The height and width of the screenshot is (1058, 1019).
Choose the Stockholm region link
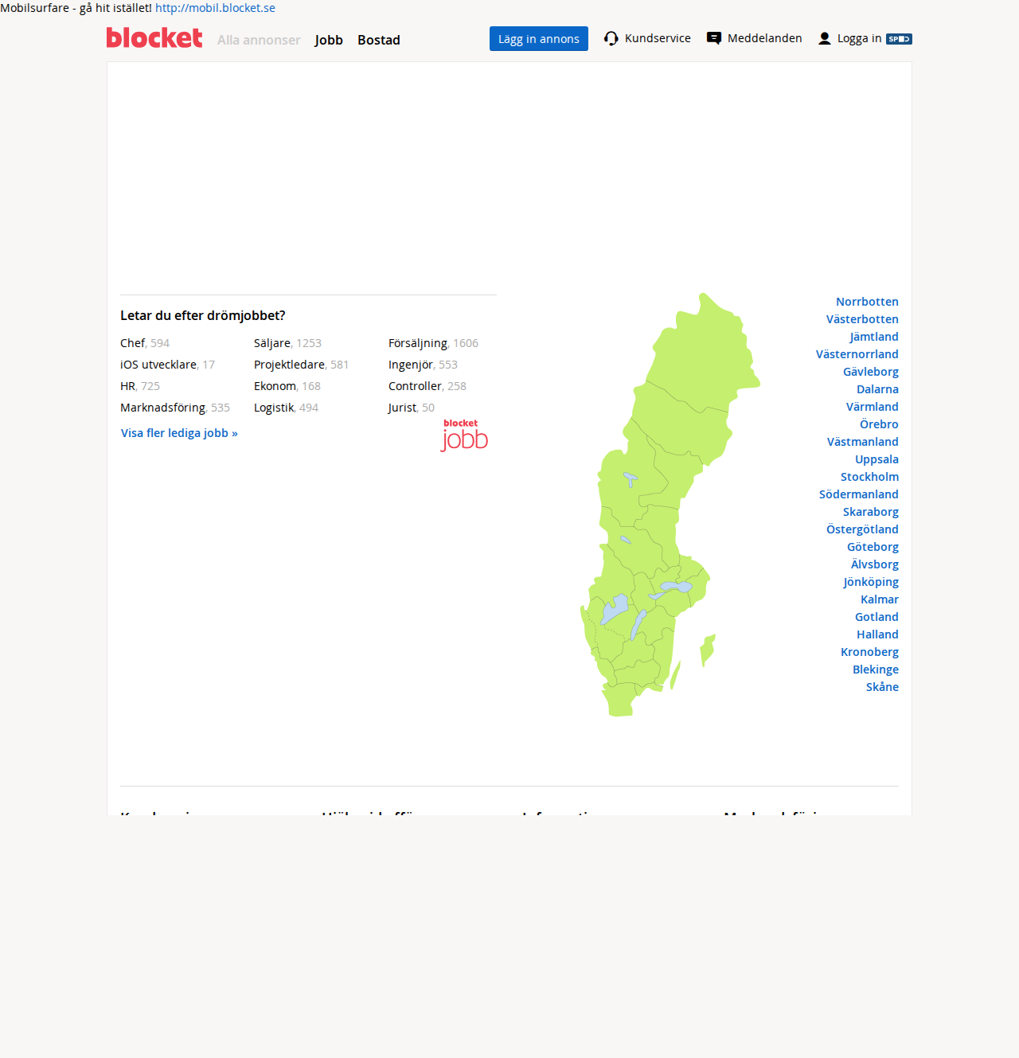869,477
